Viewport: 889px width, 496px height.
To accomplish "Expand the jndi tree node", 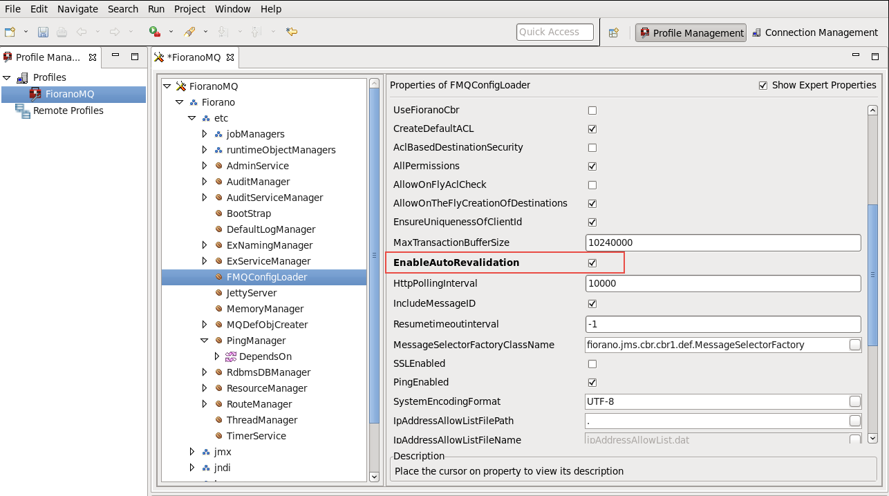I will (x=191, y=468).
